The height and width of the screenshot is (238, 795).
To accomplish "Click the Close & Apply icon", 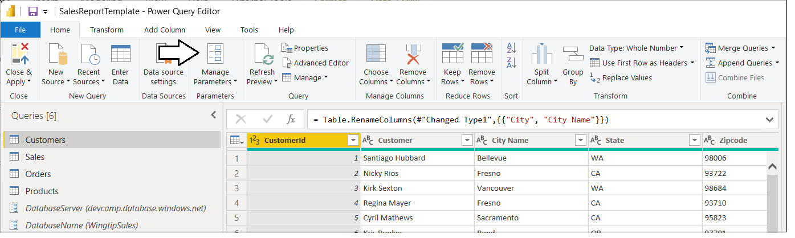I will pyautogui.click(x=19, y=55).
